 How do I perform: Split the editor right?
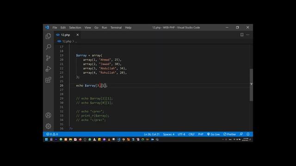[242, 35]
